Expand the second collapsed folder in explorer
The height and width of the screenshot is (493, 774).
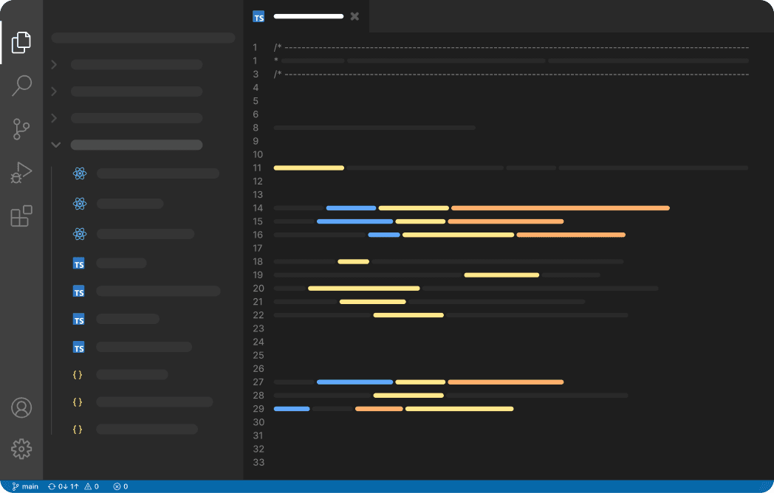(x=54, y=92)
